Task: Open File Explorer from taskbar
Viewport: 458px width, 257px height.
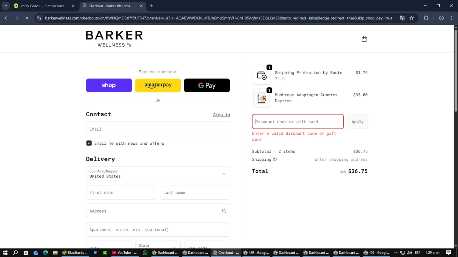Action: 55,253
